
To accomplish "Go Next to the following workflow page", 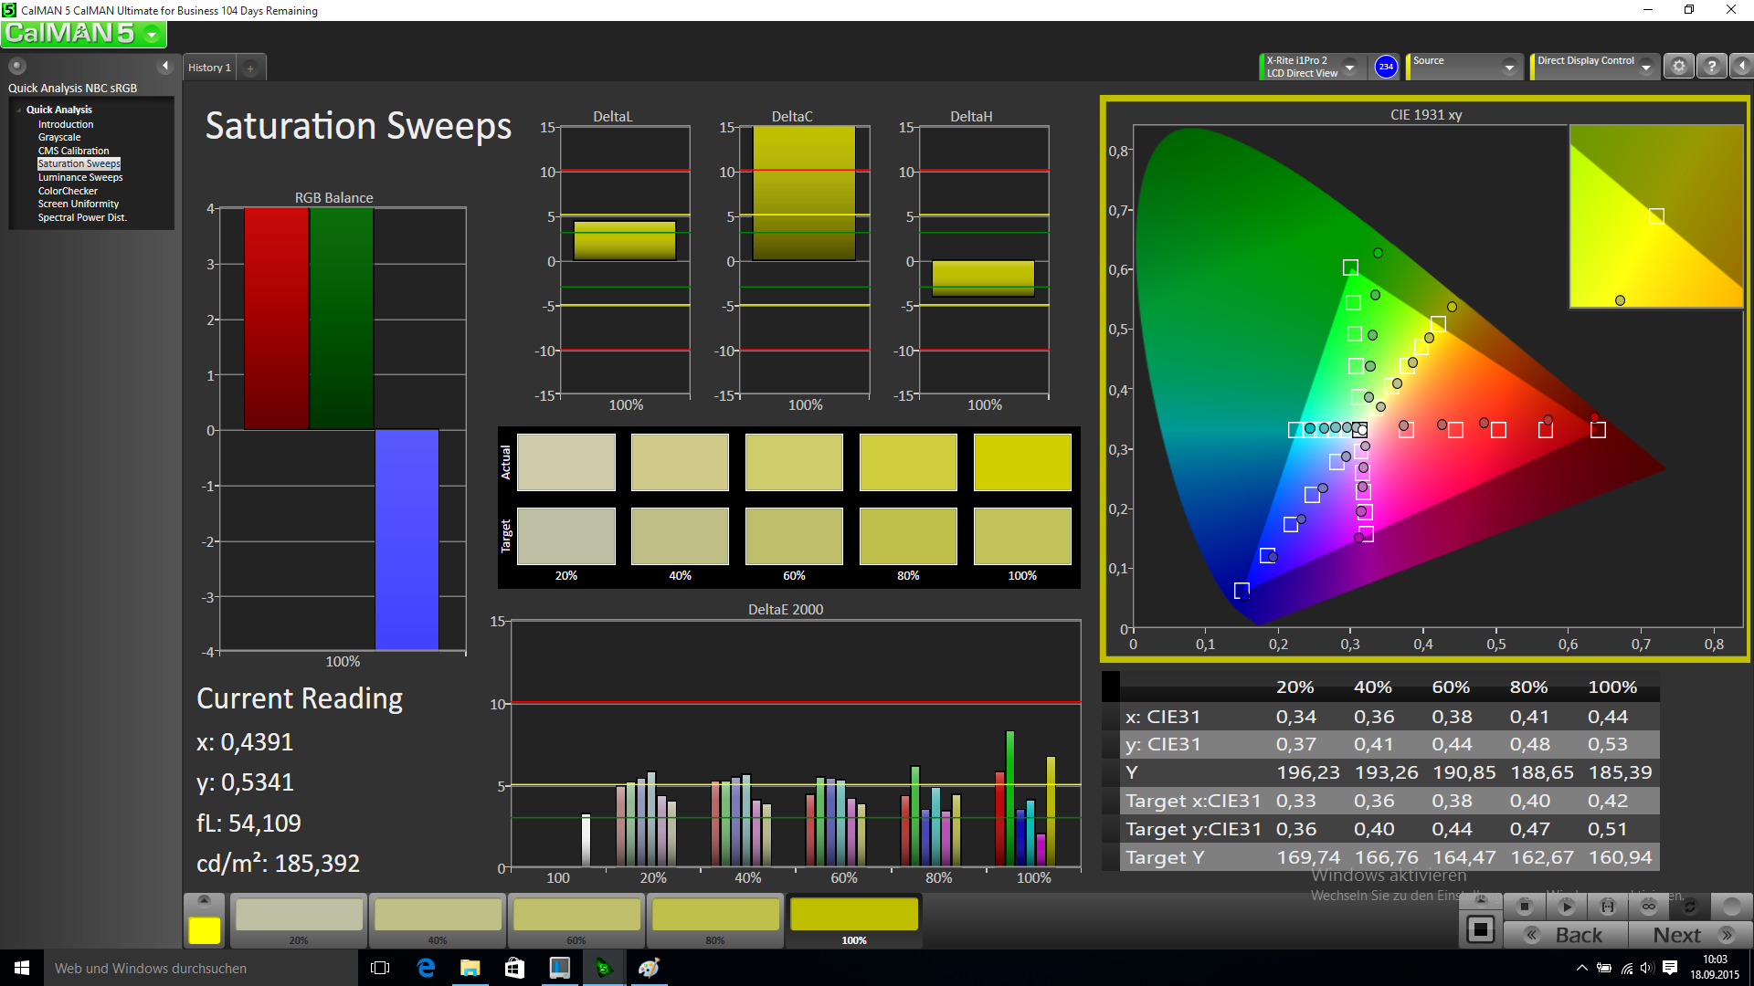I will click(1690, 935).
